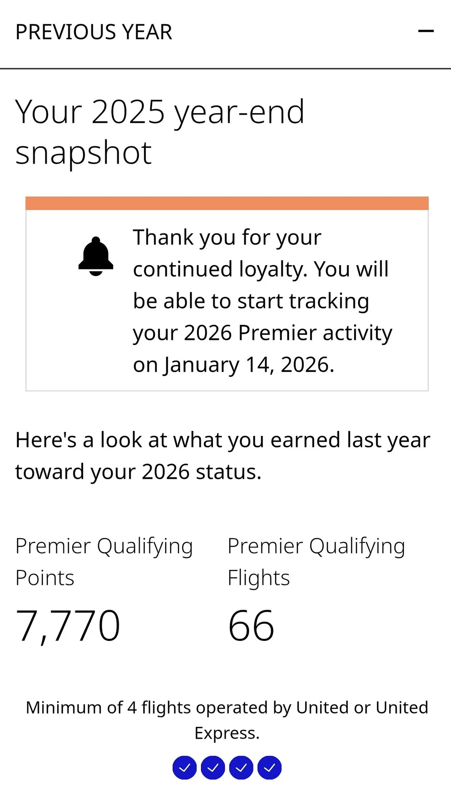The height and width of the screenshot is (805, 451).
Task: Open the Premier Qualifying Points label
Action: [104, 562]
